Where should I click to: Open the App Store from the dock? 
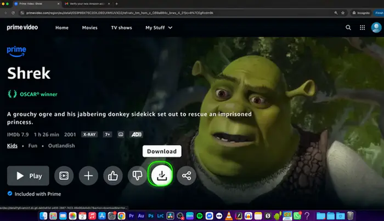102,216
